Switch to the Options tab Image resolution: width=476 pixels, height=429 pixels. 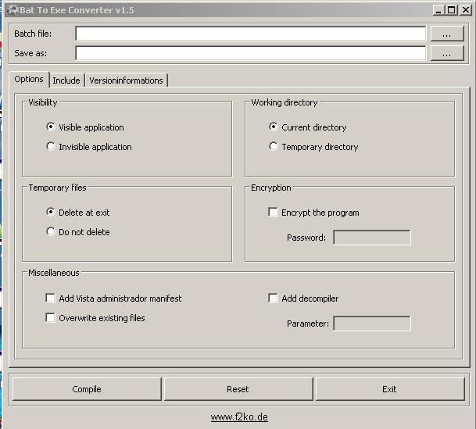coord(29,79)
